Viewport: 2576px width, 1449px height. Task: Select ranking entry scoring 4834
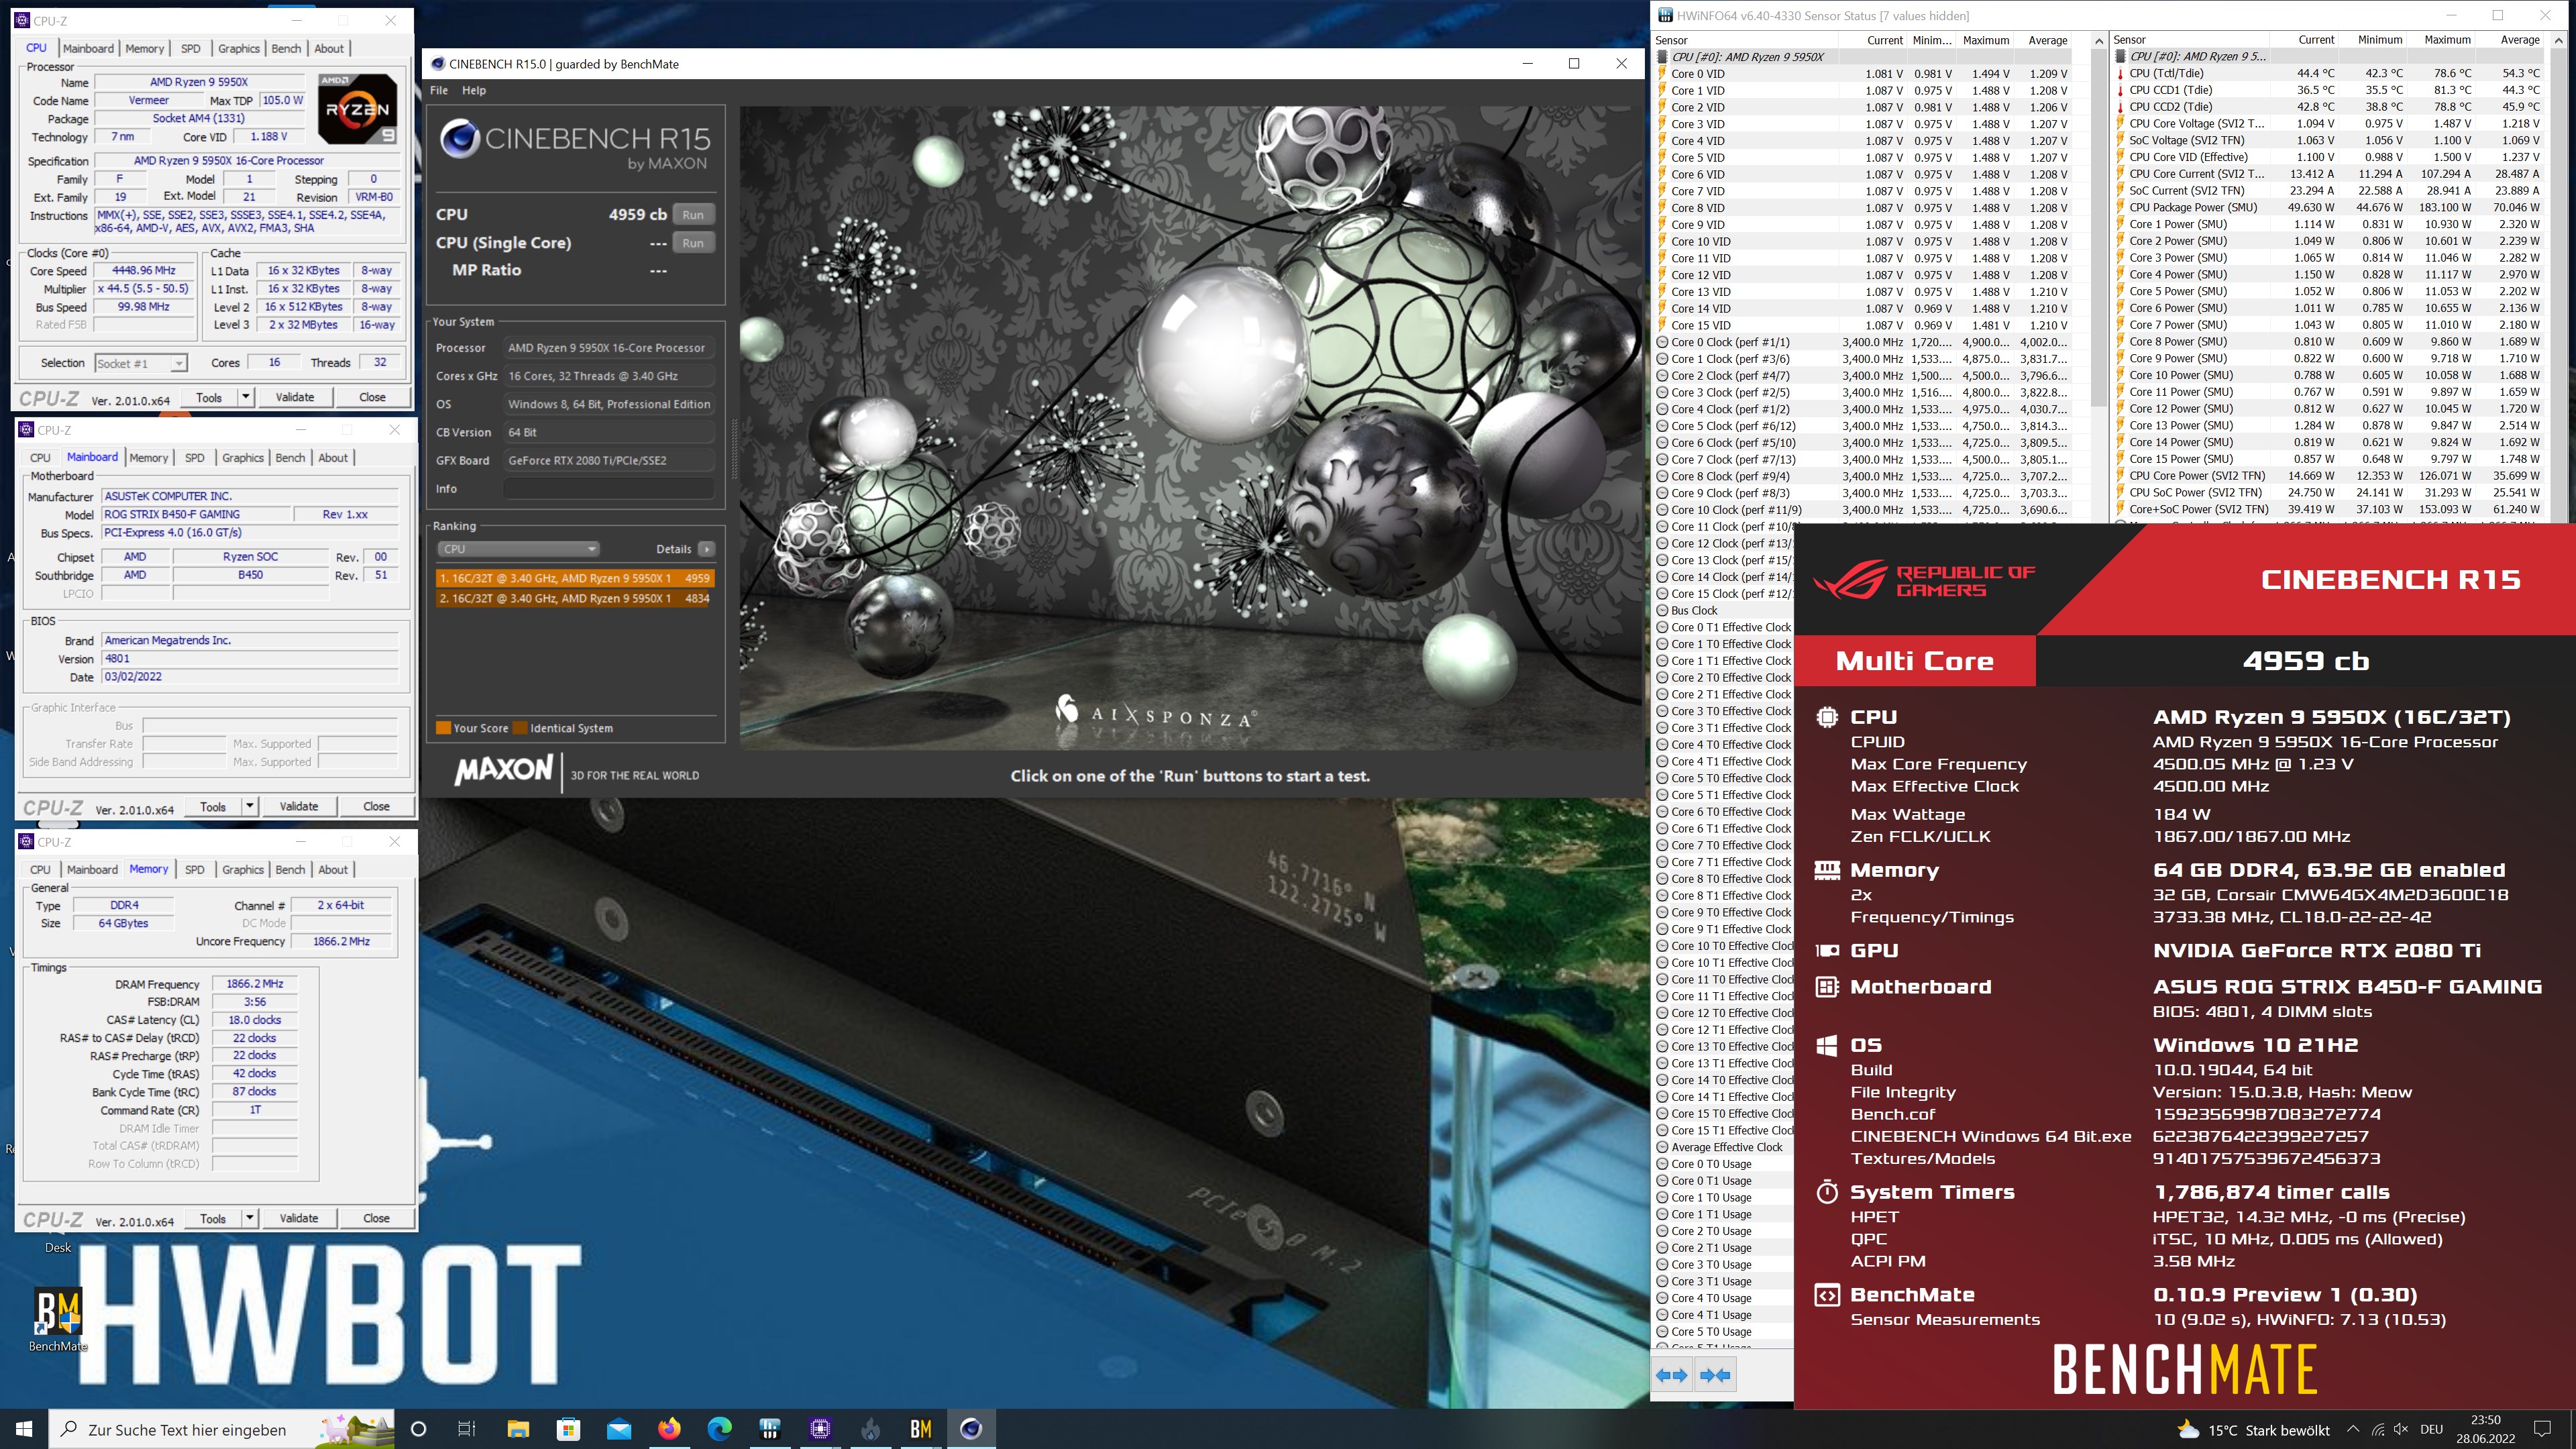(574, 598)
